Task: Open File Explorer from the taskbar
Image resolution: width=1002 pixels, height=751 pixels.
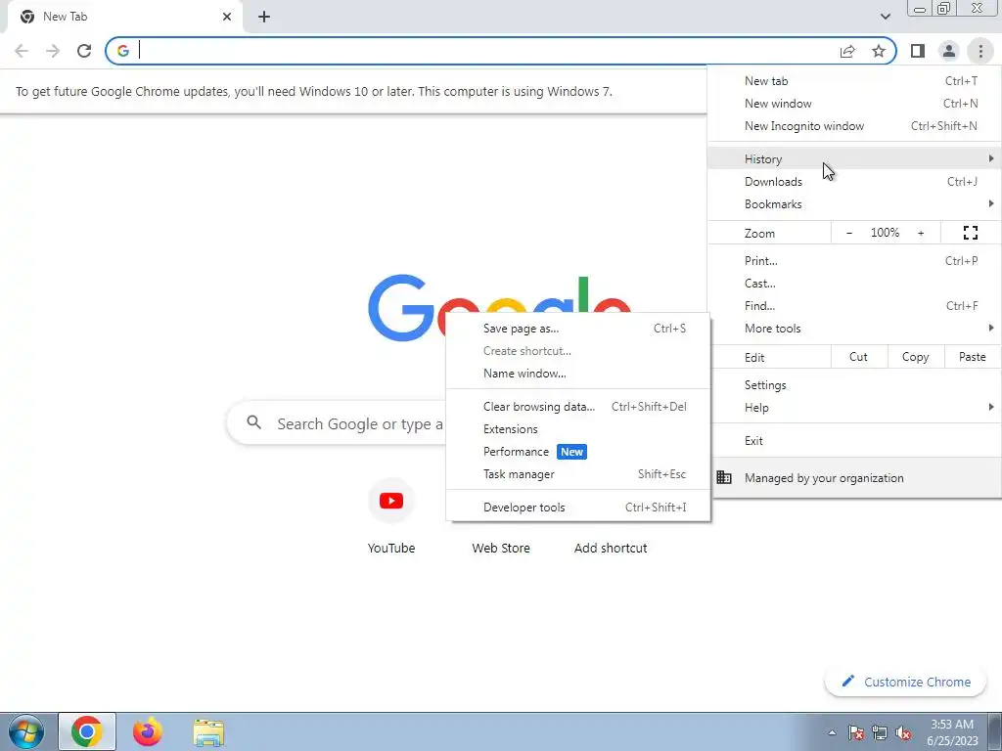Action: (x=208, y=731)
